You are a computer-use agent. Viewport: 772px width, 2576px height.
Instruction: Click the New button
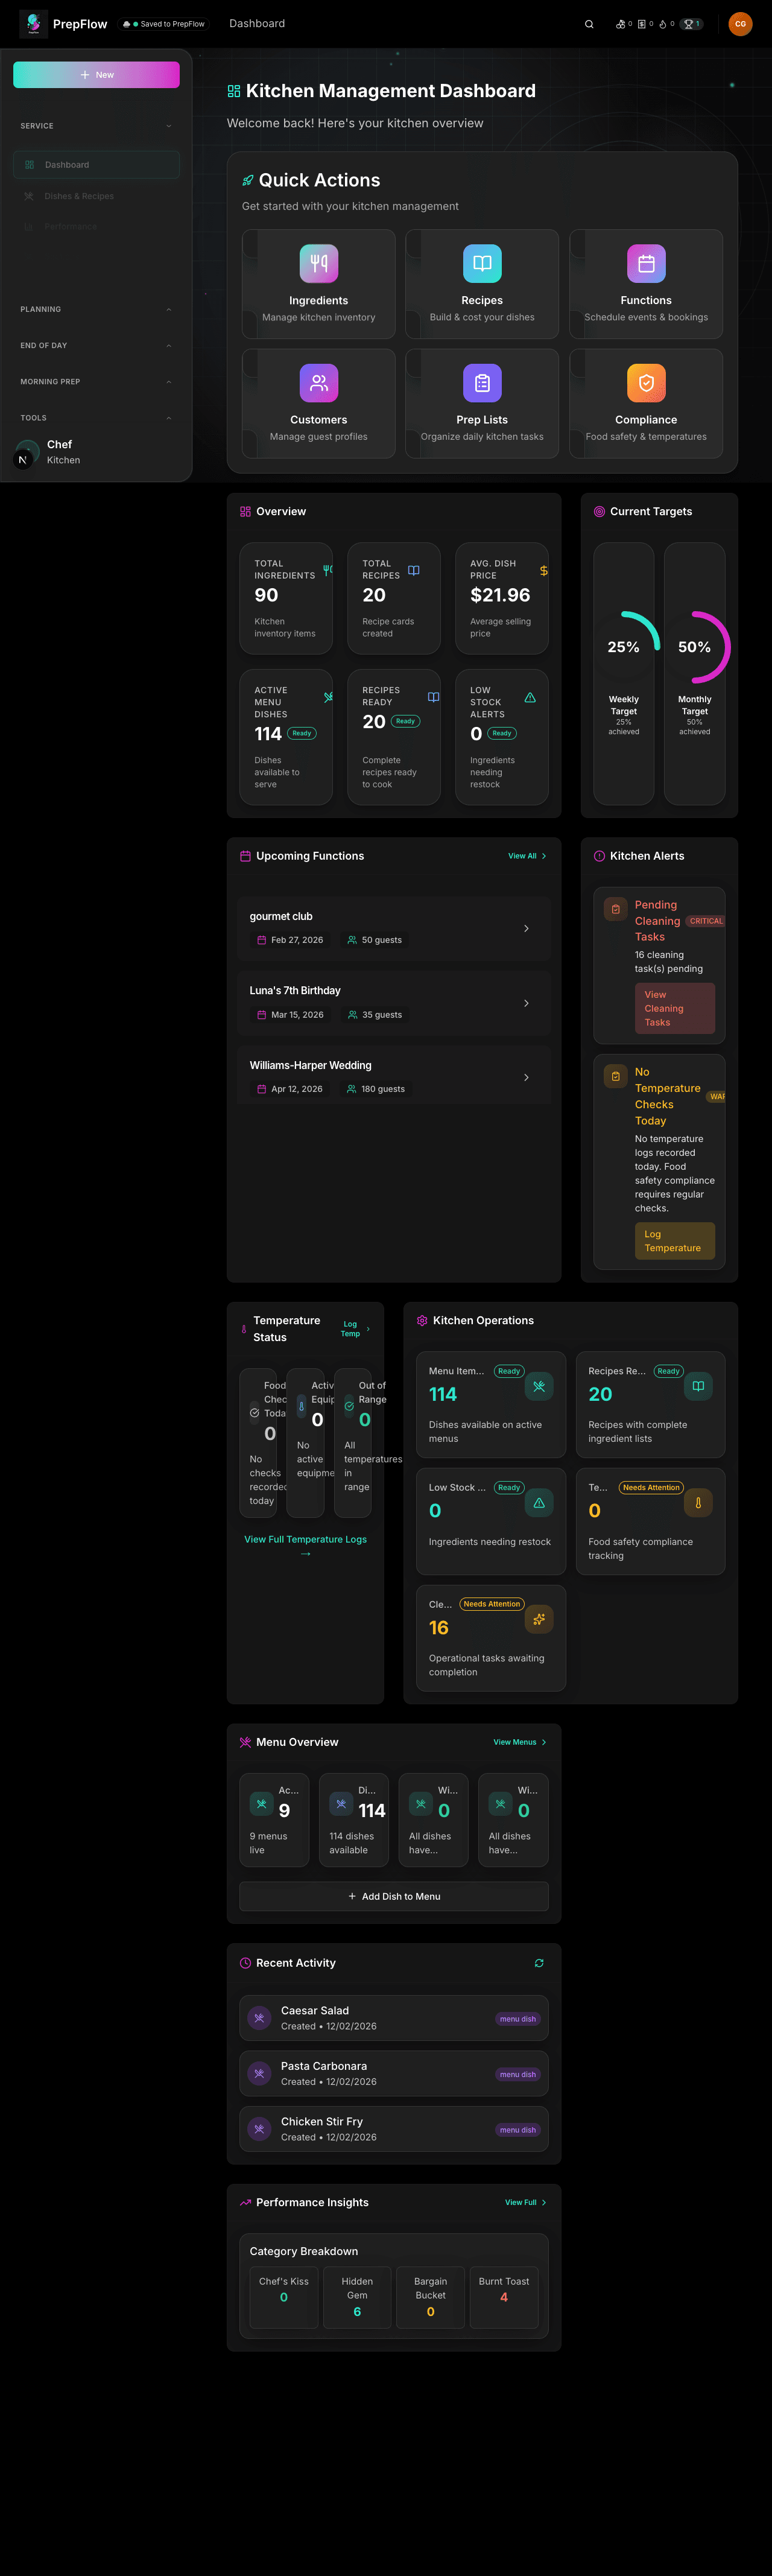pos(96,75)
